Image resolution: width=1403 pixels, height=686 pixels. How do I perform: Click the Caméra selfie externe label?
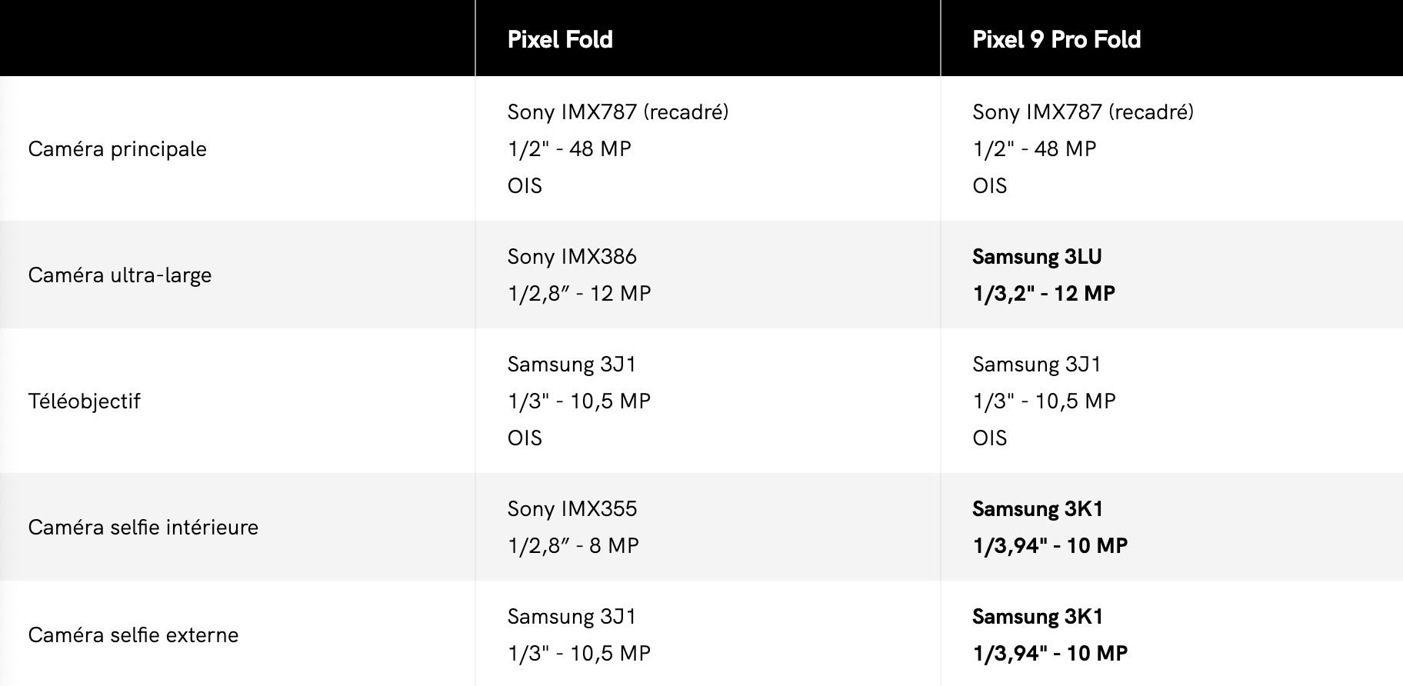tap(134, 635)
